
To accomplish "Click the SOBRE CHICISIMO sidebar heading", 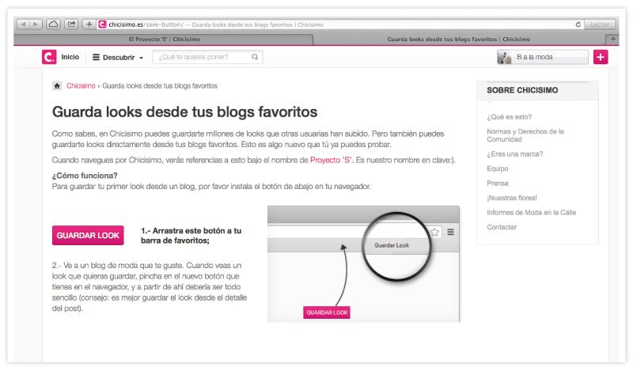I will 522,90.
